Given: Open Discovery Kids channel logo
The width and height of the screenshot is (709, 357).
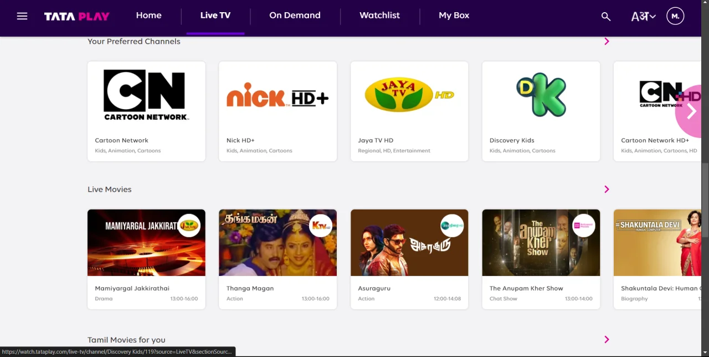Looking at the screenshot, I should click(541, 95).
